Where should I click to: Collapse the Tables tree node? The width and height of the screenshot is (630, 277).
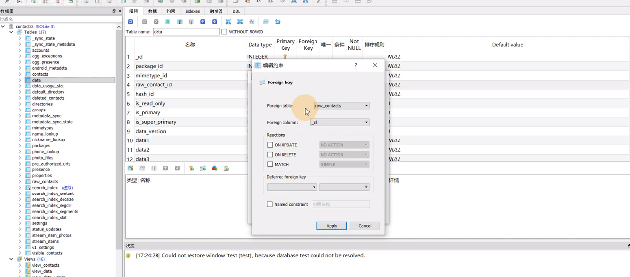pyautogui.click(x=12, y=32)
